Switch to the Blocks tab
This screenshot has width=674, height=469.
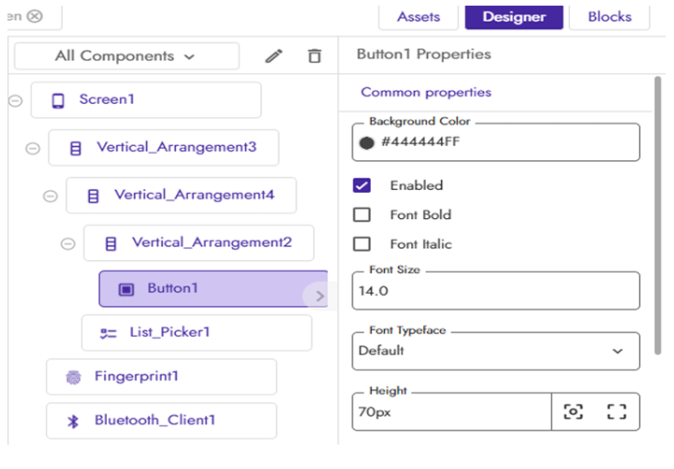[x=609, y=17]
